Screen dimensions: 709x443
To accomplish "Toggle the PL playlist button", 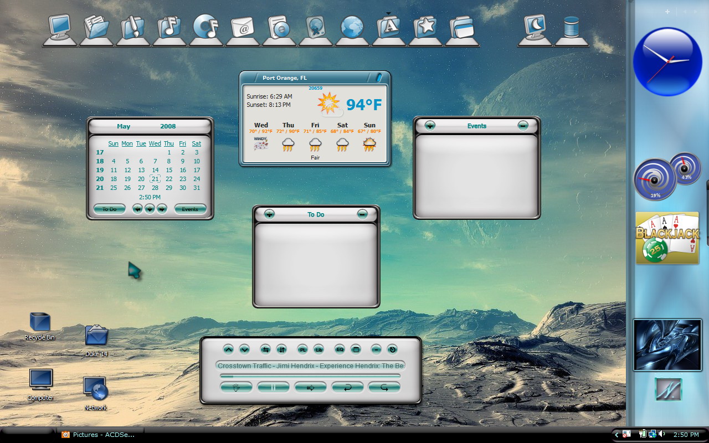I will click(302, 349).
